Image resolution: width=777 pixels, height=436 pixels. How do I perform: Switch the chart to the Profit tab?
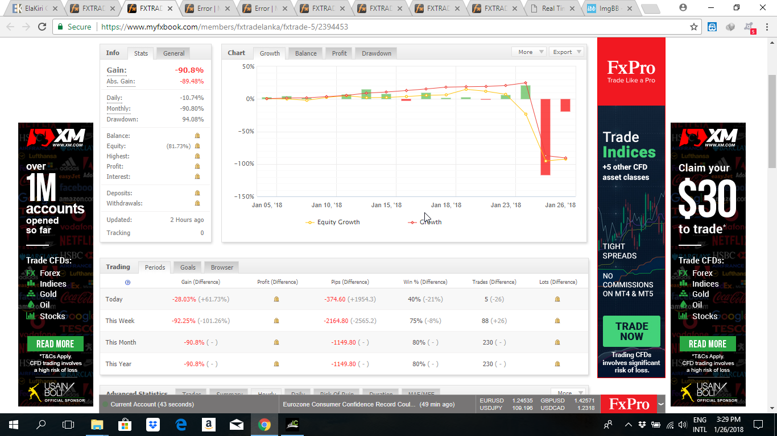340,53
